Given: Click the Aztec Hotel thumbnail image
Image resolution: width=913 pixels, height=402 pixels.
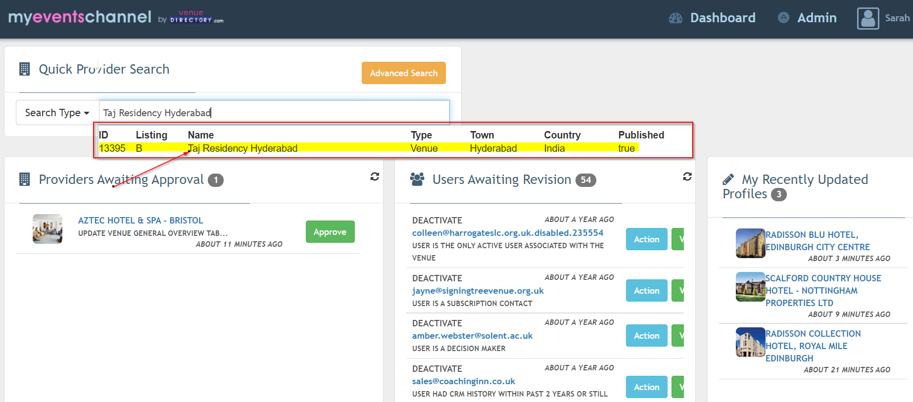Looking at the screenshot, I should coord(48,229).
